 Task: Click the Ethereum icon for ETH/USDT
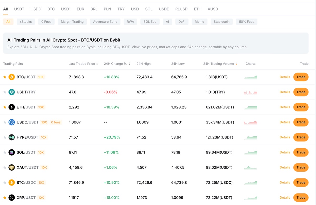click(x=12, y=107)
